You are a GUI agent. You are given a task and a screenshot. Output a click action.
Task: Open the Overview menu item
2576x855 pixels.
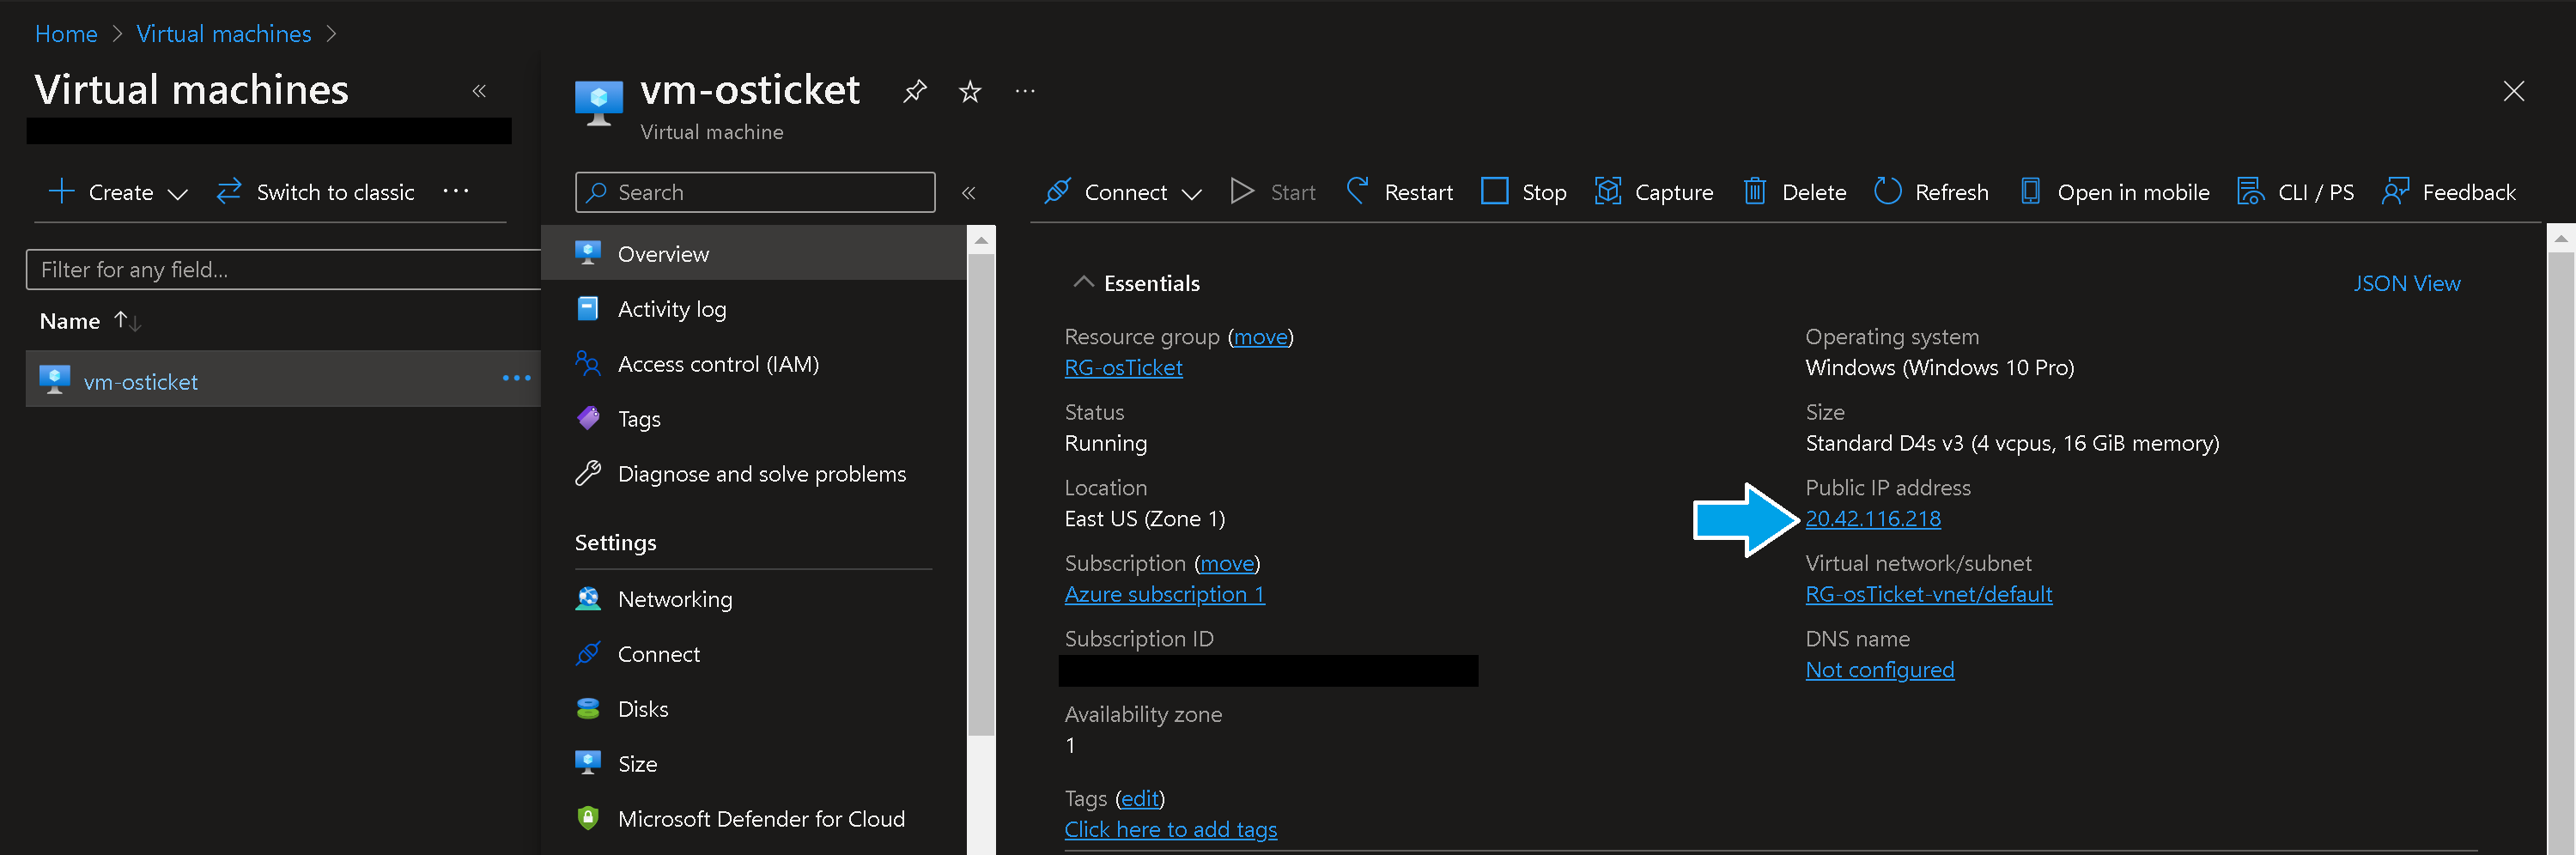click(754, 254)
